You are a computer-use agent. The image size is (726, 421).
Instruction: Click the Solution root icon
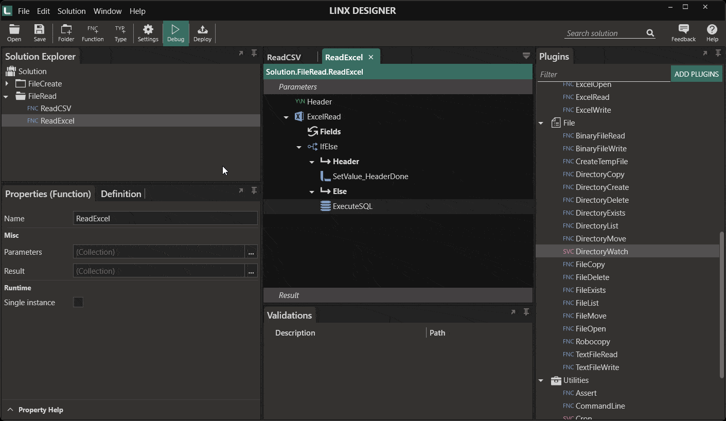pos(10,71)
